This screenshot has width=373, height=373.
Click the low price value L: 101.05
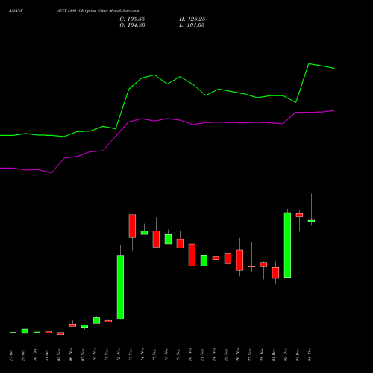tap(192, 25)
